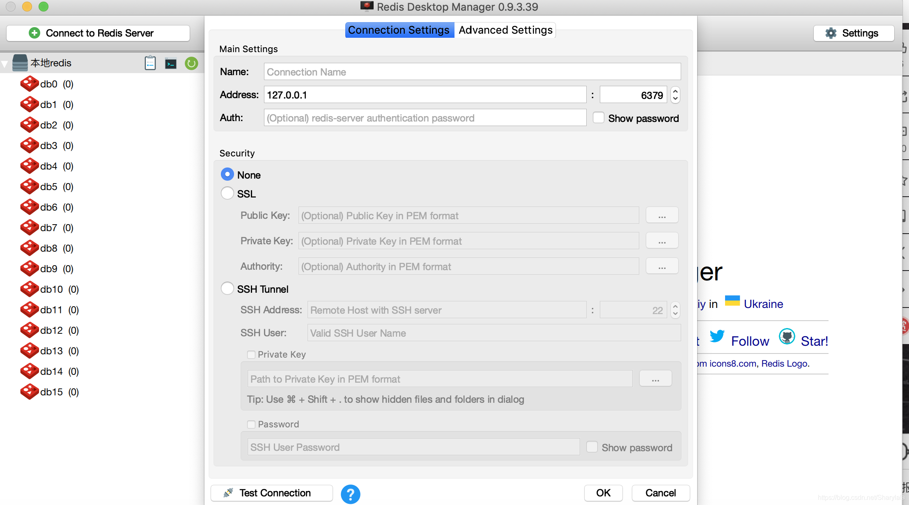Confirm dialog with OK button
This screenshot has height=505, width=909.
[604, 493]
